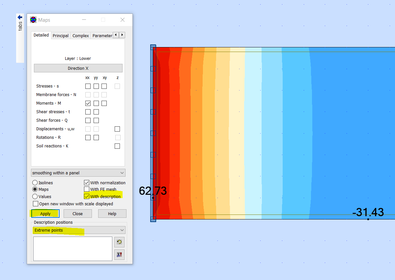Switch to the Principal tab
Image resolution: width=395 pixels, height=280 pixels.
(61, 36)
